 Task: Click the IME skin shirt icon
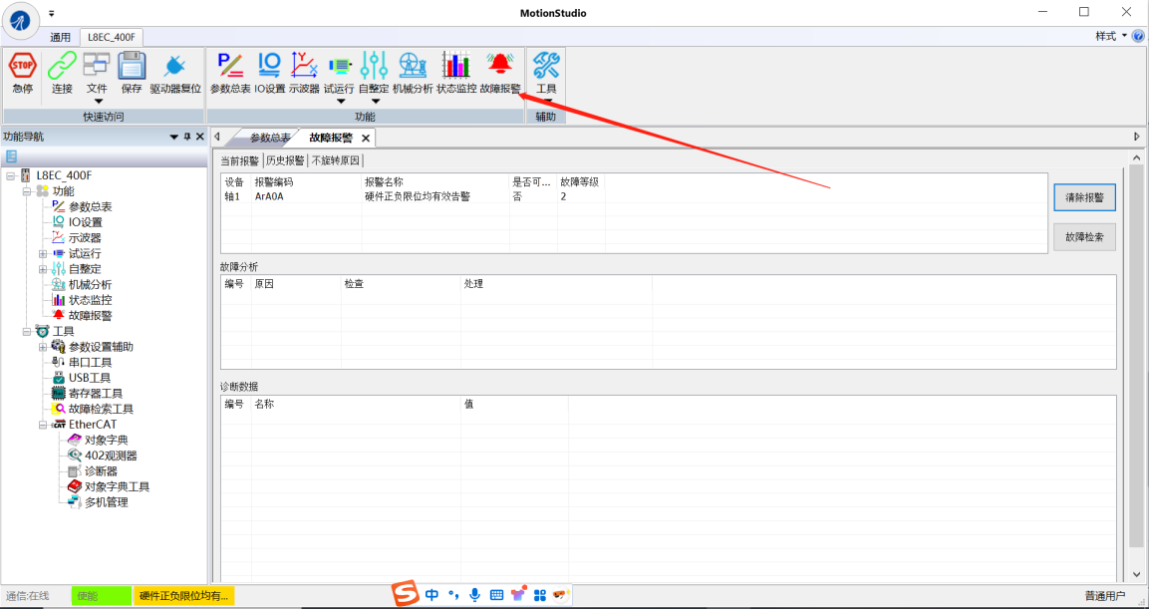518,594
